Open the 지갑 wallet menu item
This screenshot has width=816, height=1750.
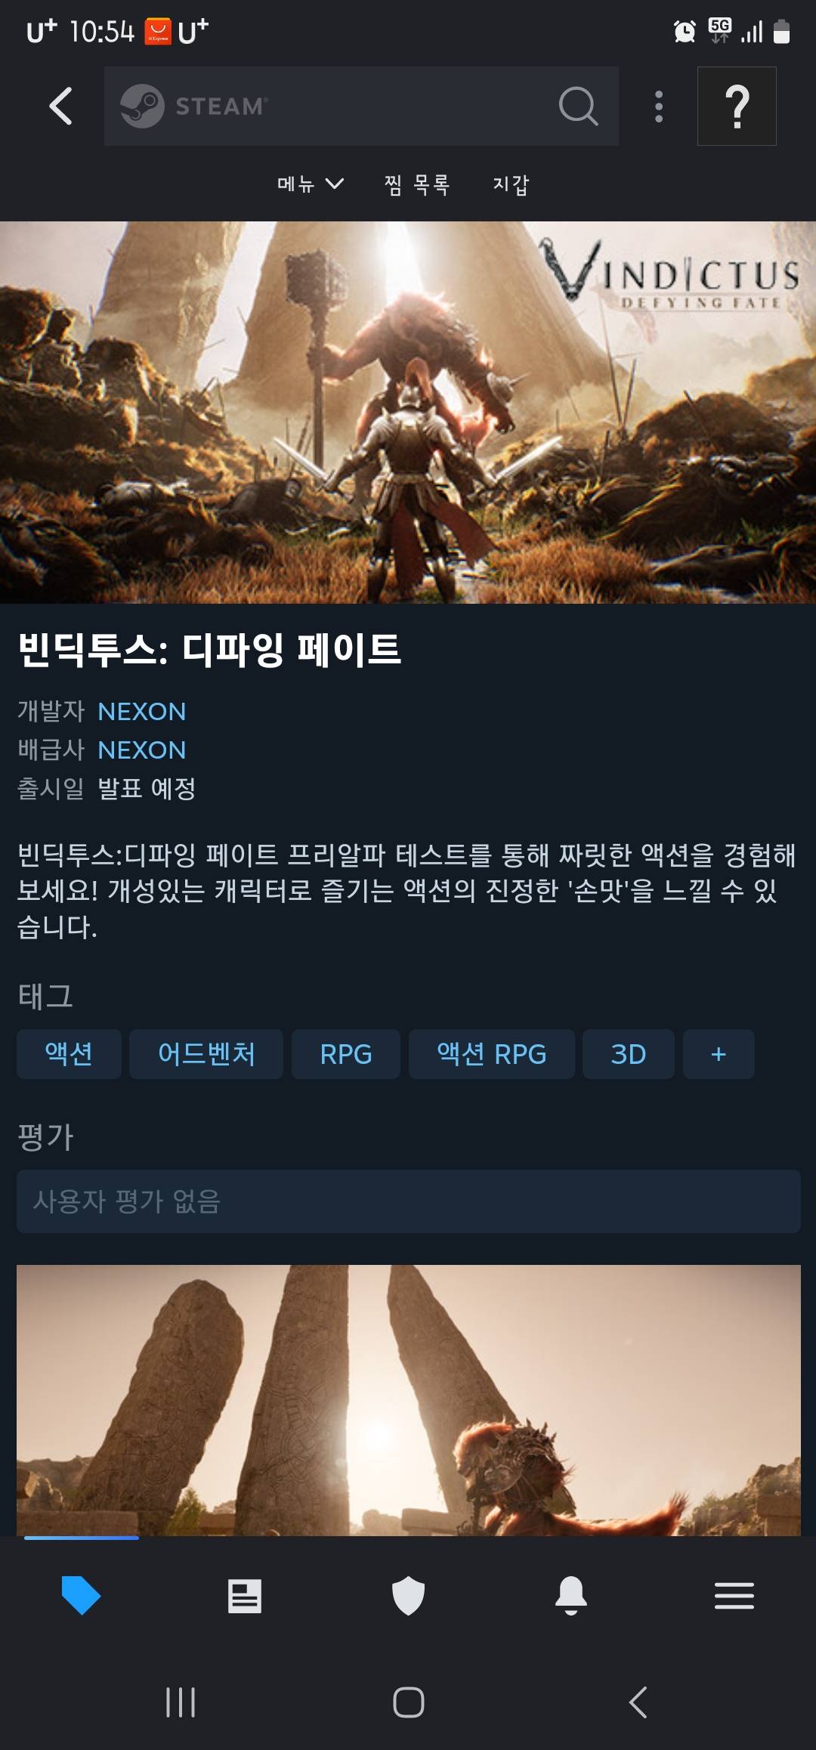[x=511, y=184]
